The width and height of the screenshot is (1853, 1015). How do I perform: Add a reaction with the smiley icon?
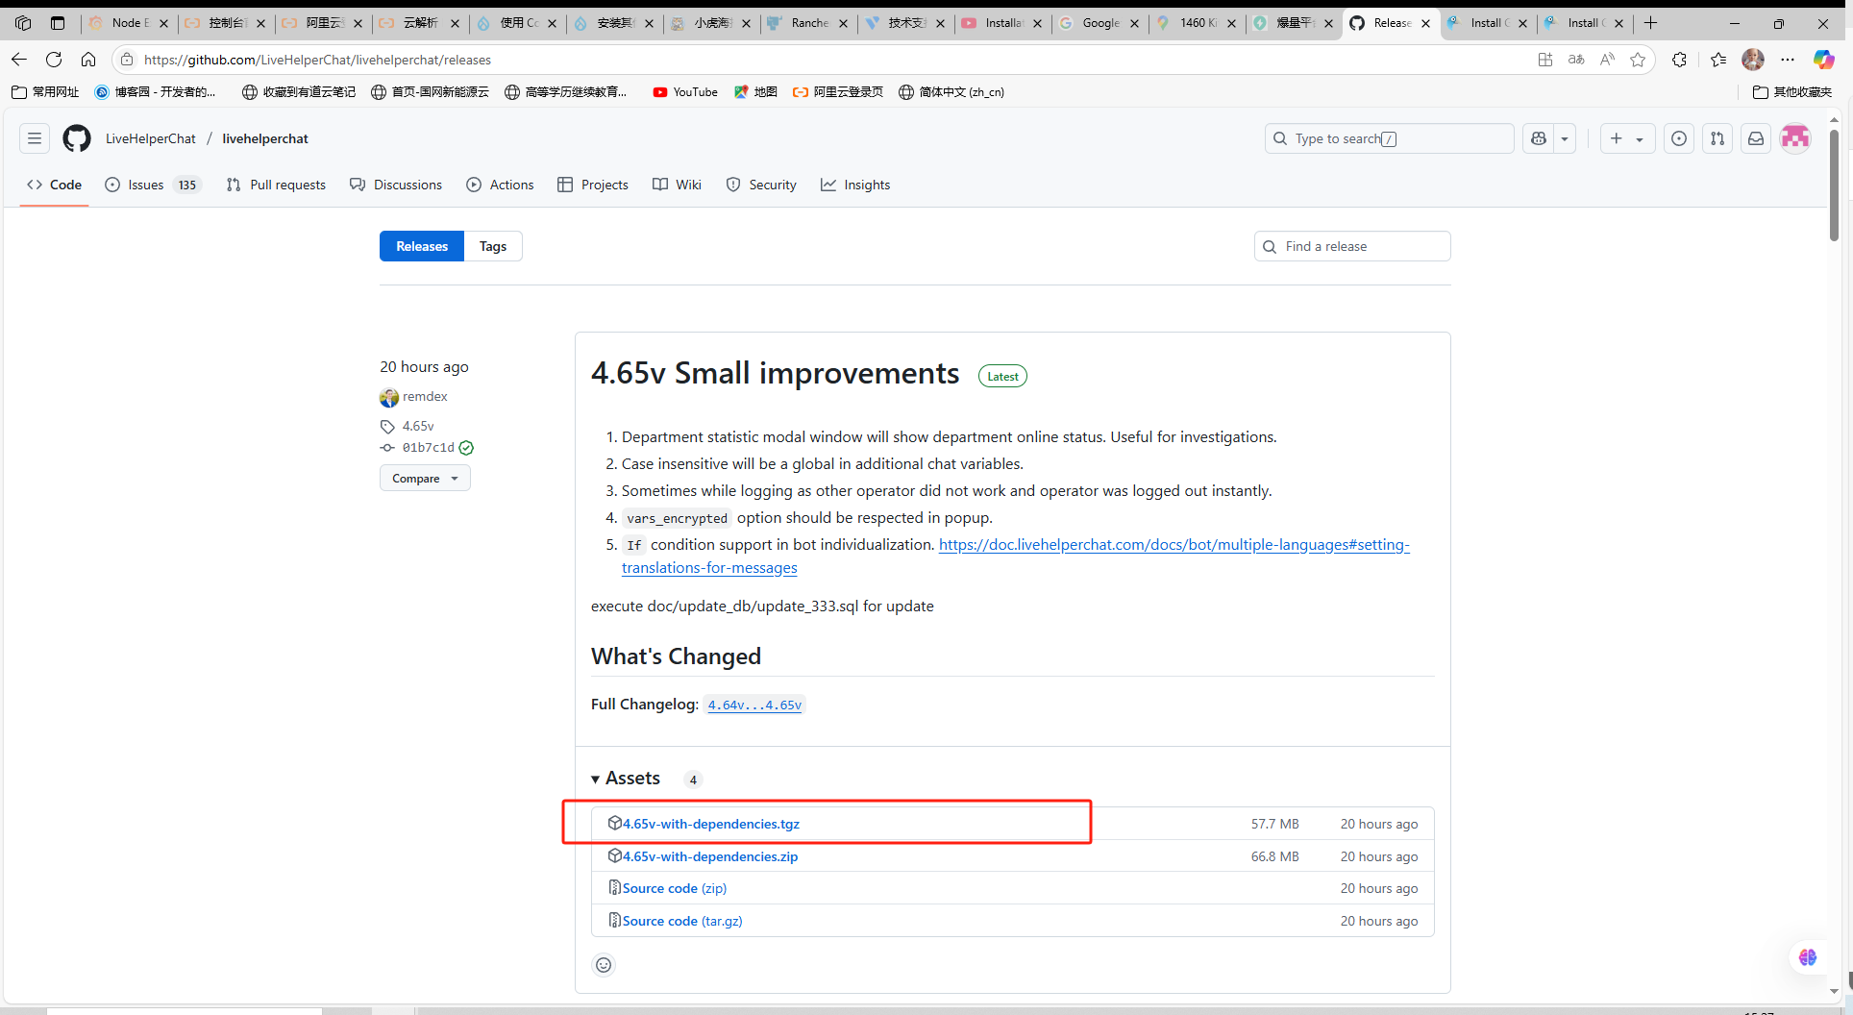(604, 965)
